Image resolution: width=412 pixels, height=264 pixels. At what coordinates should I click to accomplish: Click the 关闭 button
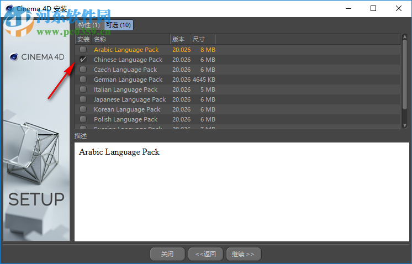[167, 254]
